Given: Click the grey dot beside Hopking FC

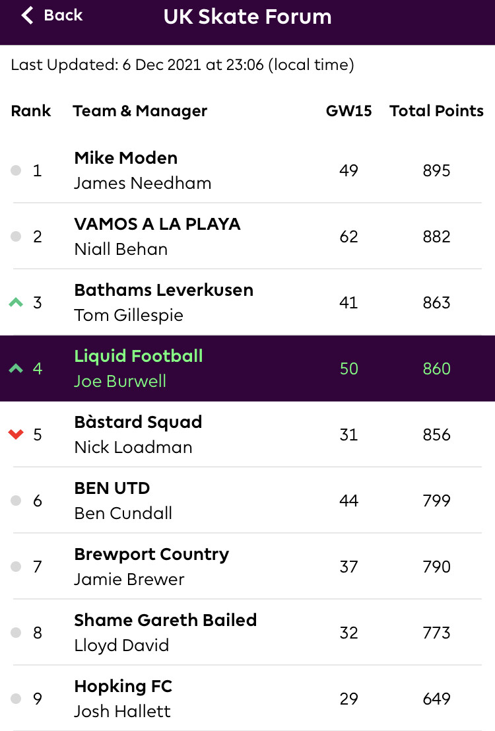Looking at the screenshot, I should pyautogui.click(x=16, y=699).
